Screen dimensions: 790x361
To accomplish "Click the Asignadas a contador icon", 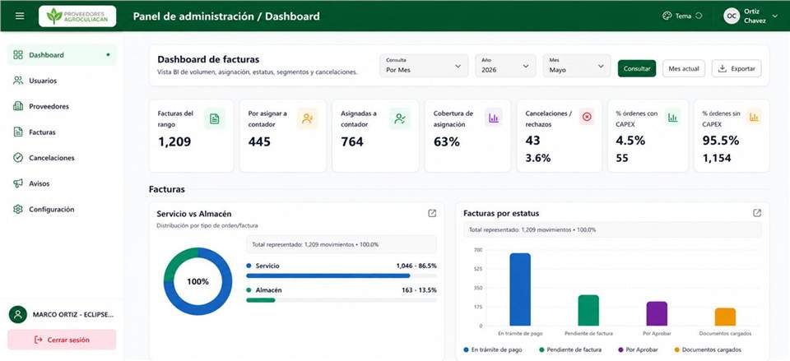I will click(x=400, y=118).
